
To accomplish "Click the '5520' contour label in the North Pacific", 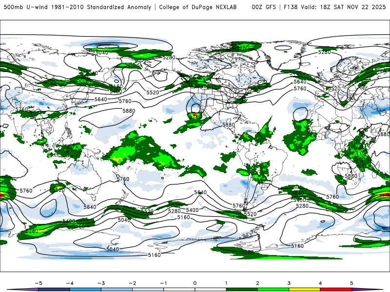I will pos(153,92).
